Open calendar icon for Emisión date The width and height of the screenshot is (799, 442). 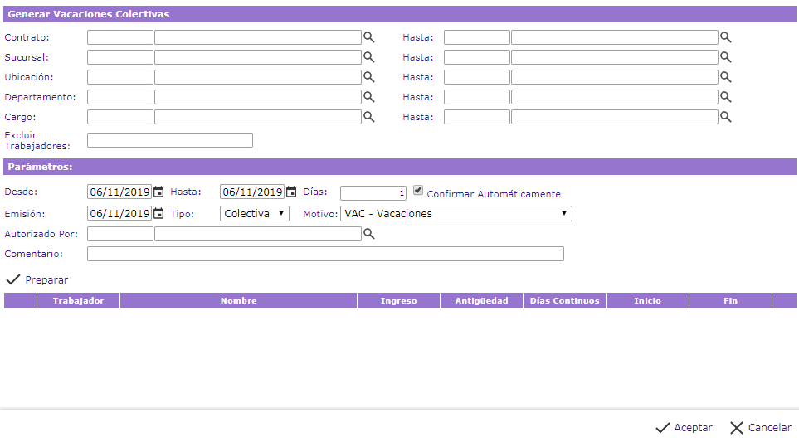(x=158, y=213)
